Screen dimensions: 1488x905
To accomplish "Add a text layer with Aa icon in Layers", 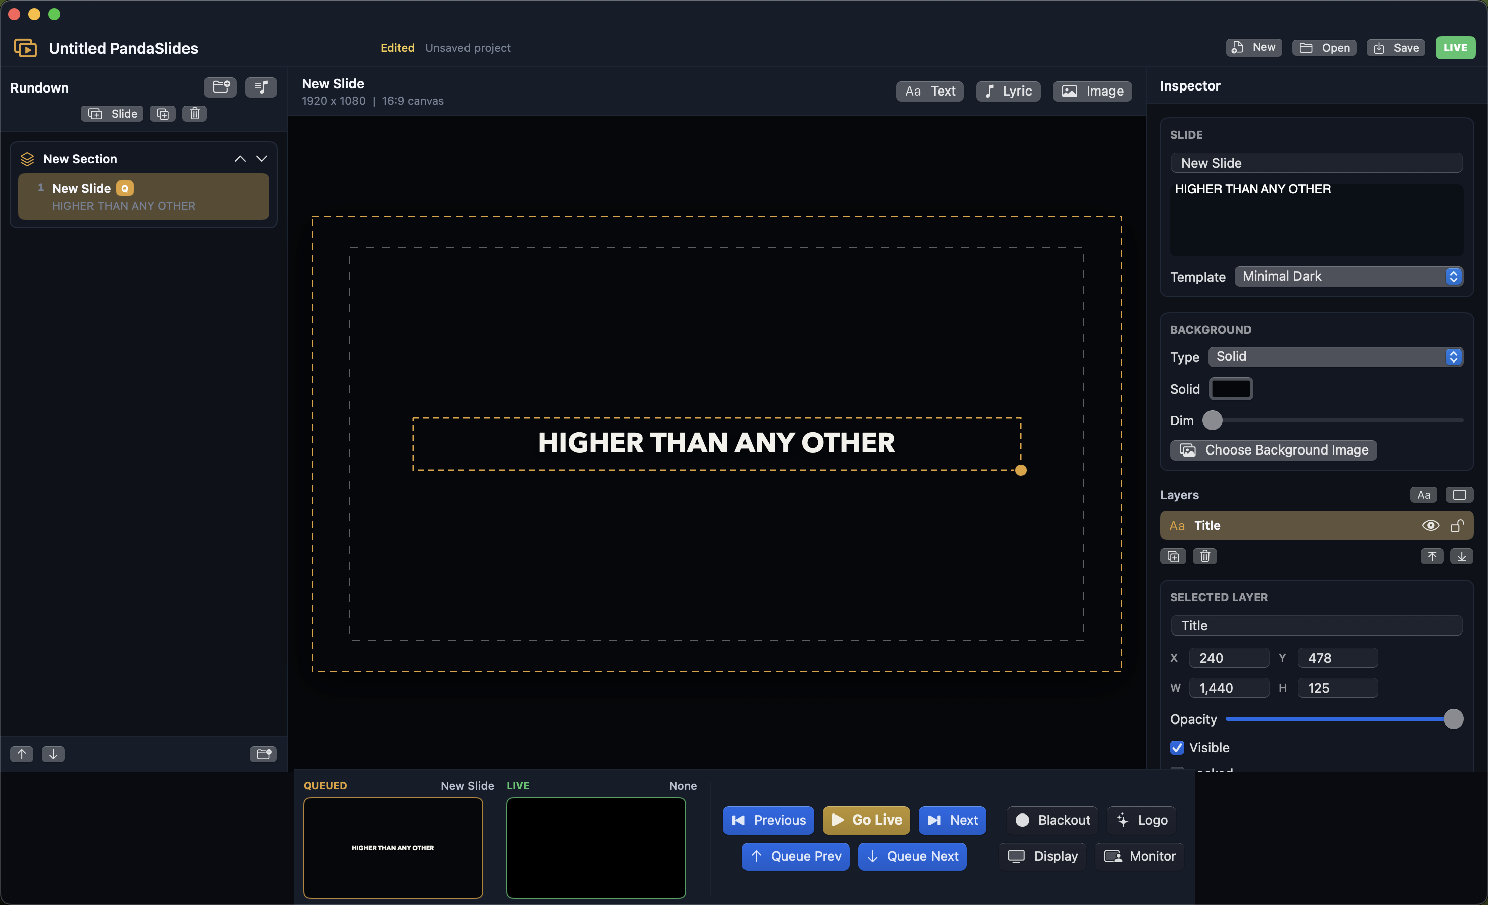I will pyautogui.click(x=1423, y=495).
